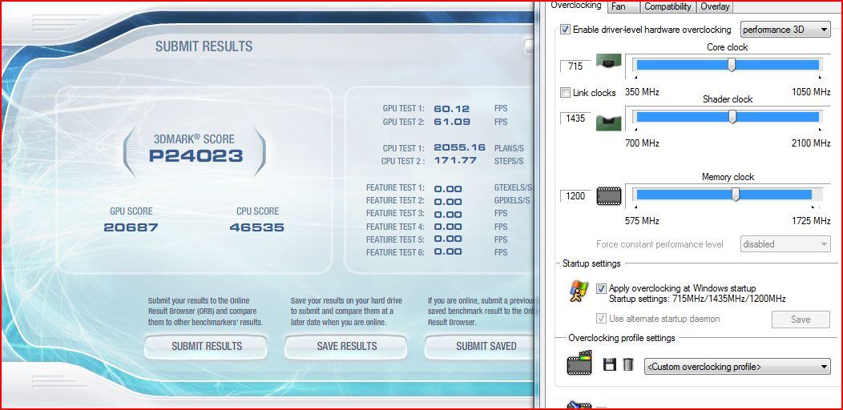
Task: Click the 575 MHz memory clock minimum label
Action: pyautogui.click(x=642, y=221)
